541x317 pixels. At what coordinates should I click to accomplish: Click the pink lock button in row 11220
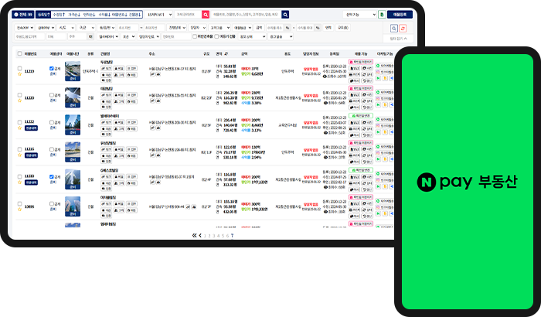[361, 88]
